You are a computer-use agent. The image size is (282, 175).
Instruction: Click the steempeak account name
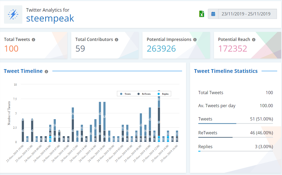coord(50,18)
